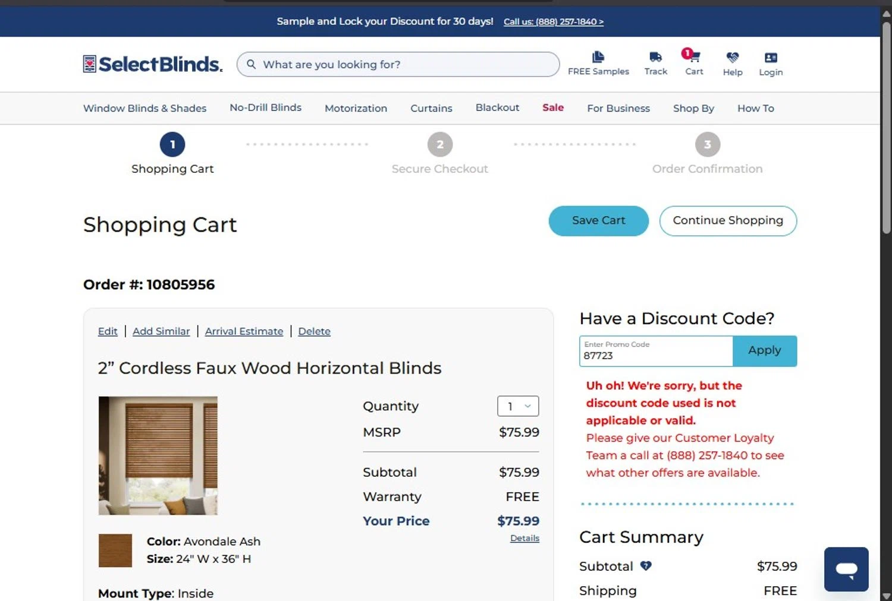The width and height of the screenshot is (892, 601).
Task: Click the Subtotal info heart icon
Action: [x=646, y=566]
